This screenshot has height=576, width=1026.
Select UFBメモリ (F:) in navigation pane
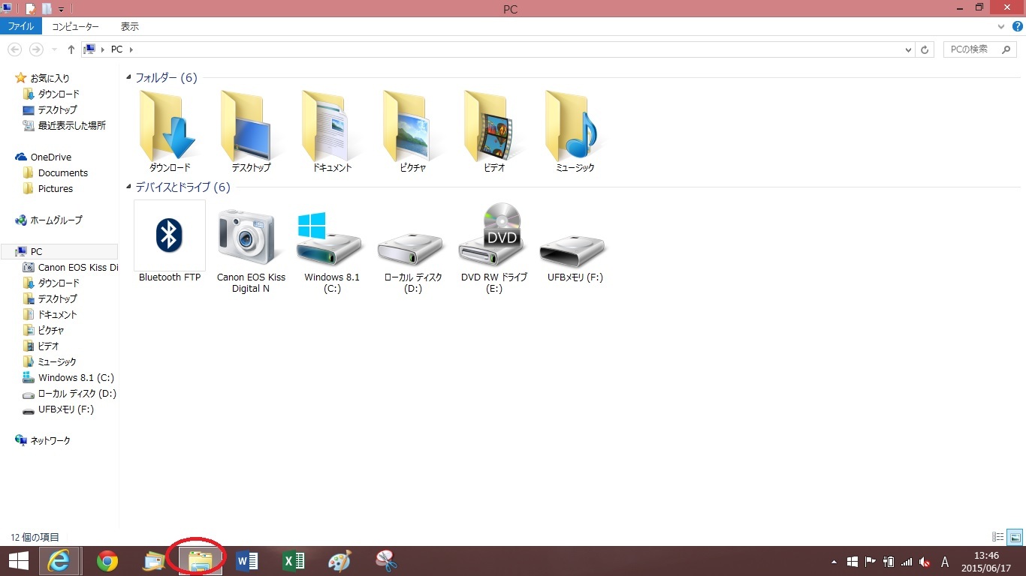[66, 409]
